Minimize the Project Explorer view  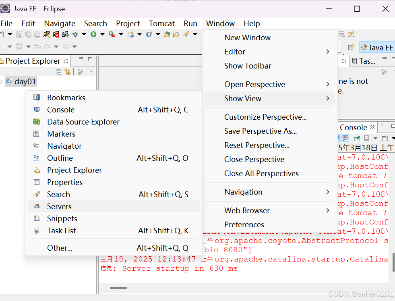81,58
